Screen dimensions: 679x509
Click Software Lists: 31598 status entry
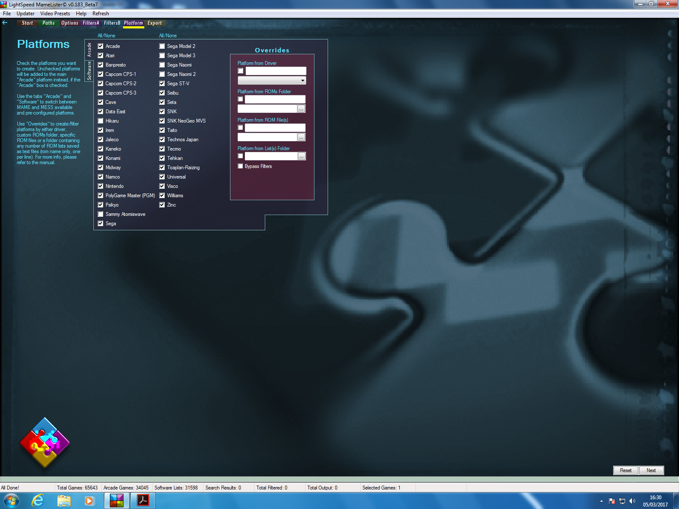click(x=176, y=488)
